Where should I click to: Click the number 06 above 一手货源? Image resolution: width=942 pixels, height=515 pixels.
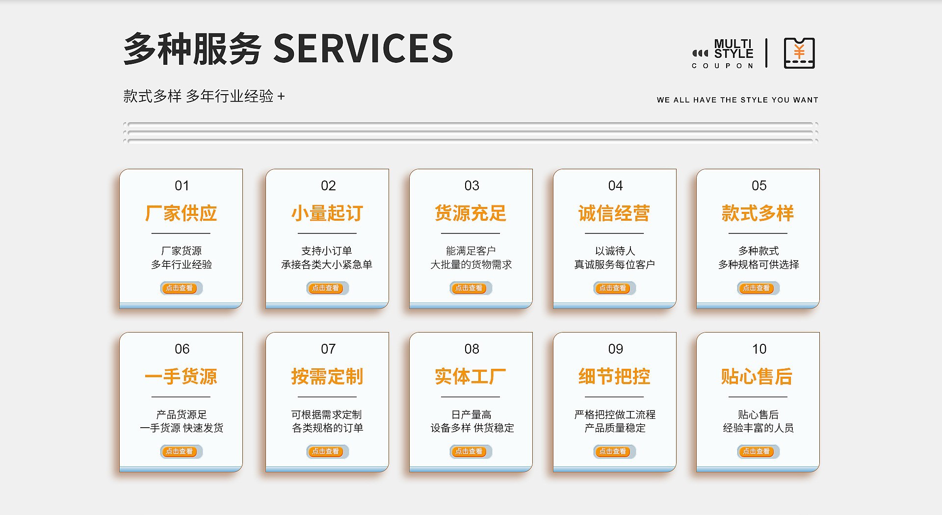pyautogui.click(x=182, y=349)
